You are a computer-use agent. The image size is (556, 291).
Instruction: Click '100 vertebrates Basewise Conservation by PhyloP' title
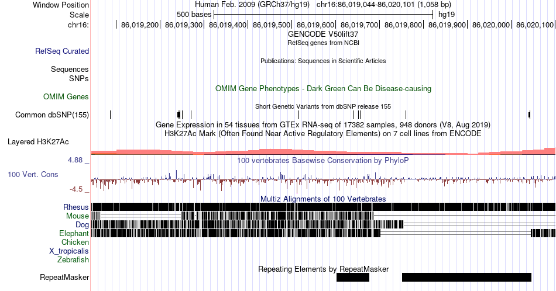pos(323,160)
